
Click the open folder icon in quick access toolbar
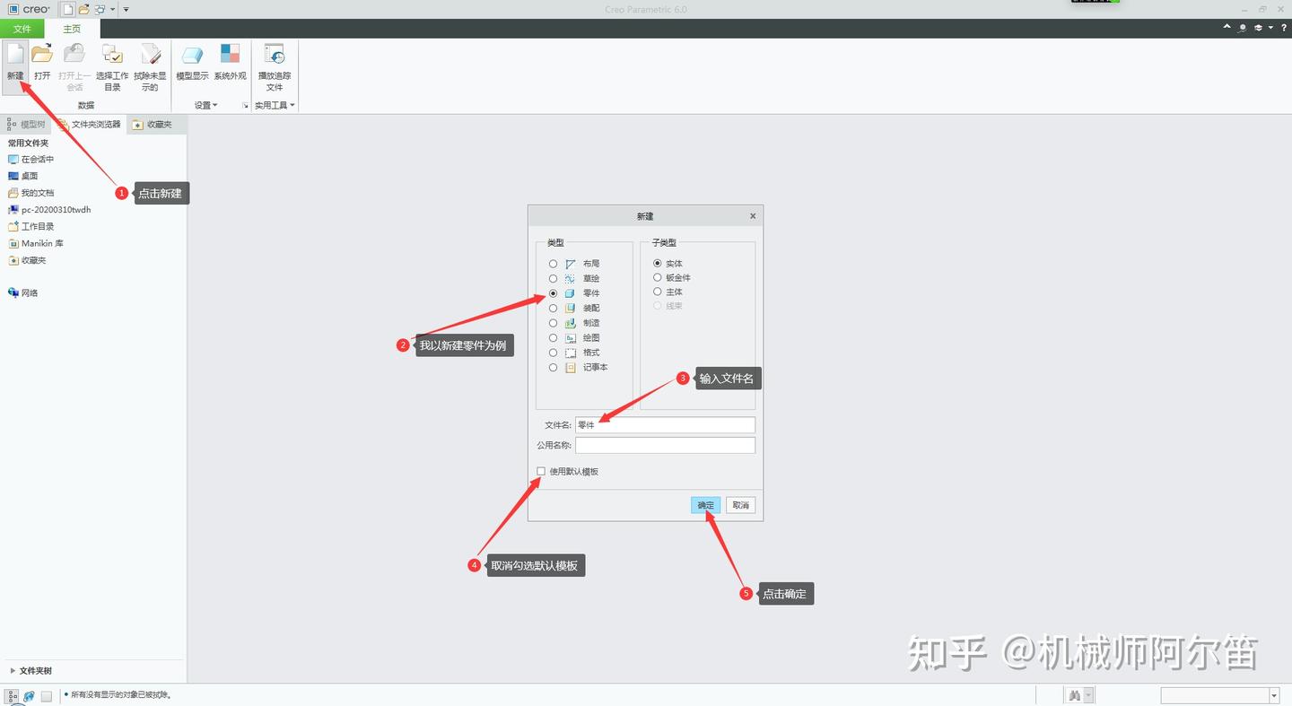click(83, 9)
